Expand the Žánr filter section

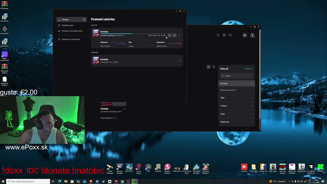[x=237, y=98]
